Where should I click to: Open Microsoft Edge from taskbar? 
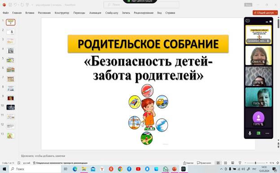(75, 169)
